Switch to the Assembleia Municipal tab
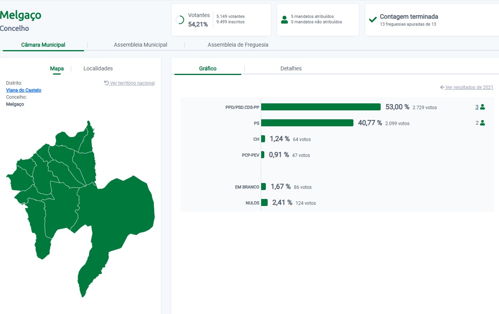This screenshot has height=314, width=499. point(141,45)
